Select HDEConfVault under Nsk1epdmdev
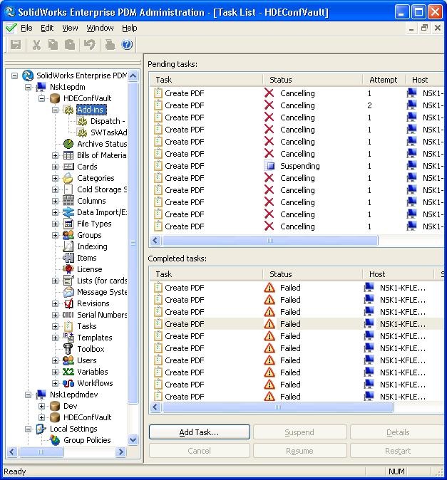Viewport: 447px width, 480px height. click(x=87, y=417)
